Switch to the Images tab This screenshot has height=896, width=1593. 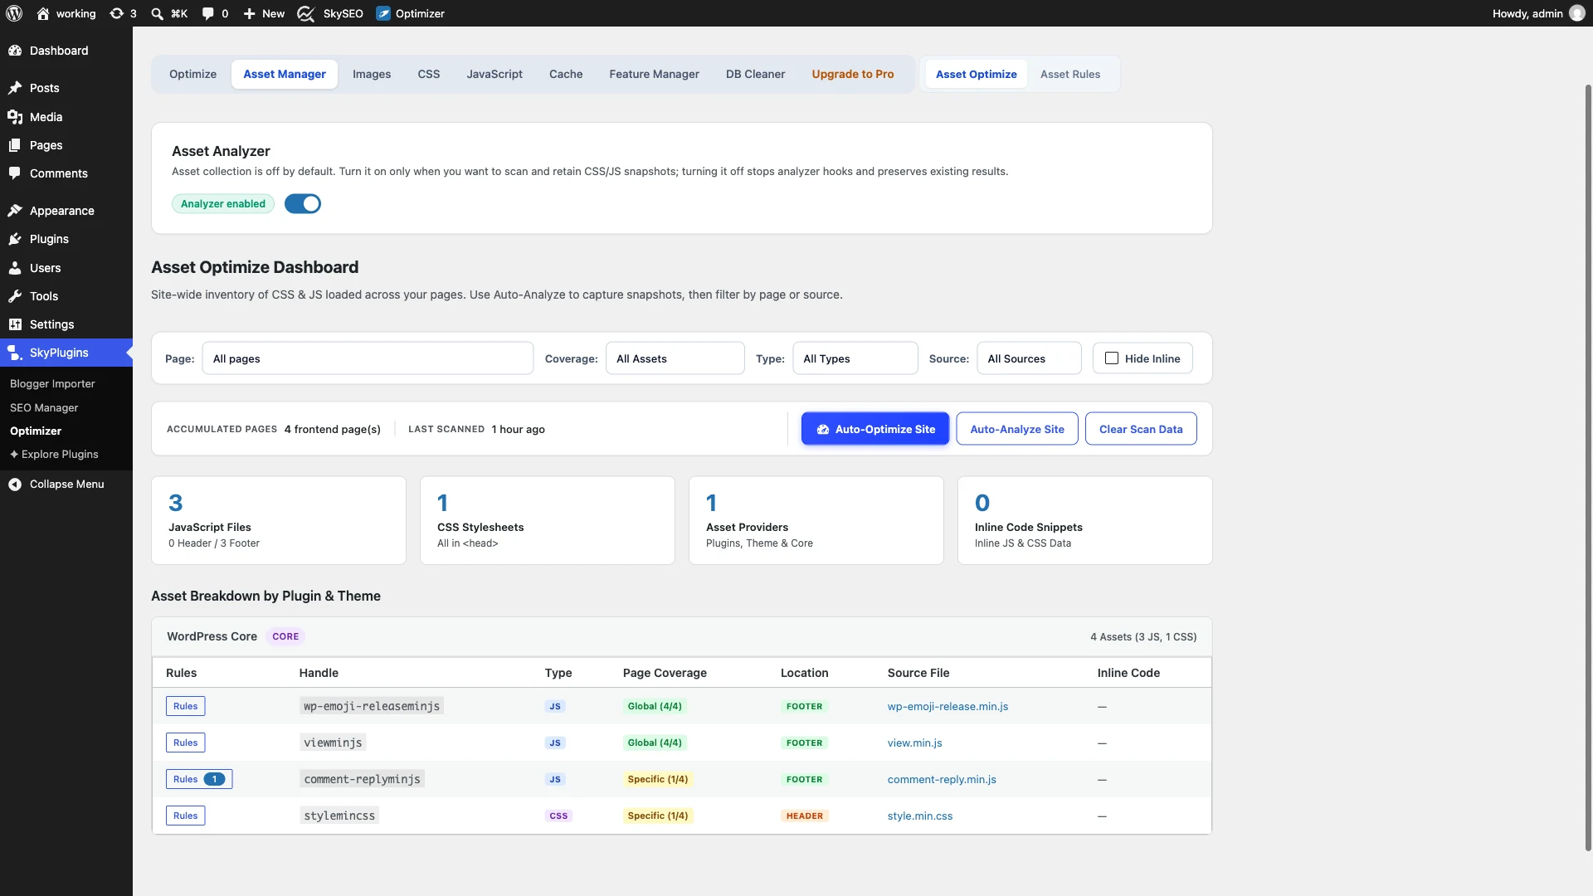pos(372,74)
